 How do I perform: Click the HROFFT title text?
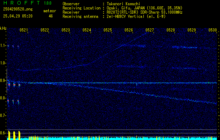21,3
